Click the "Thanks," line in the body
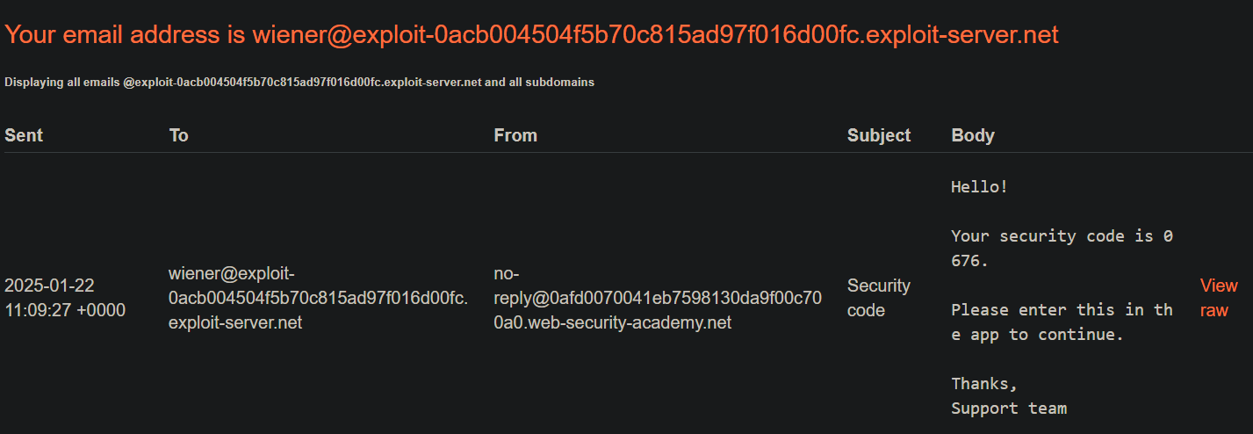The image size is (1253, 434). [x=984, y=384]
